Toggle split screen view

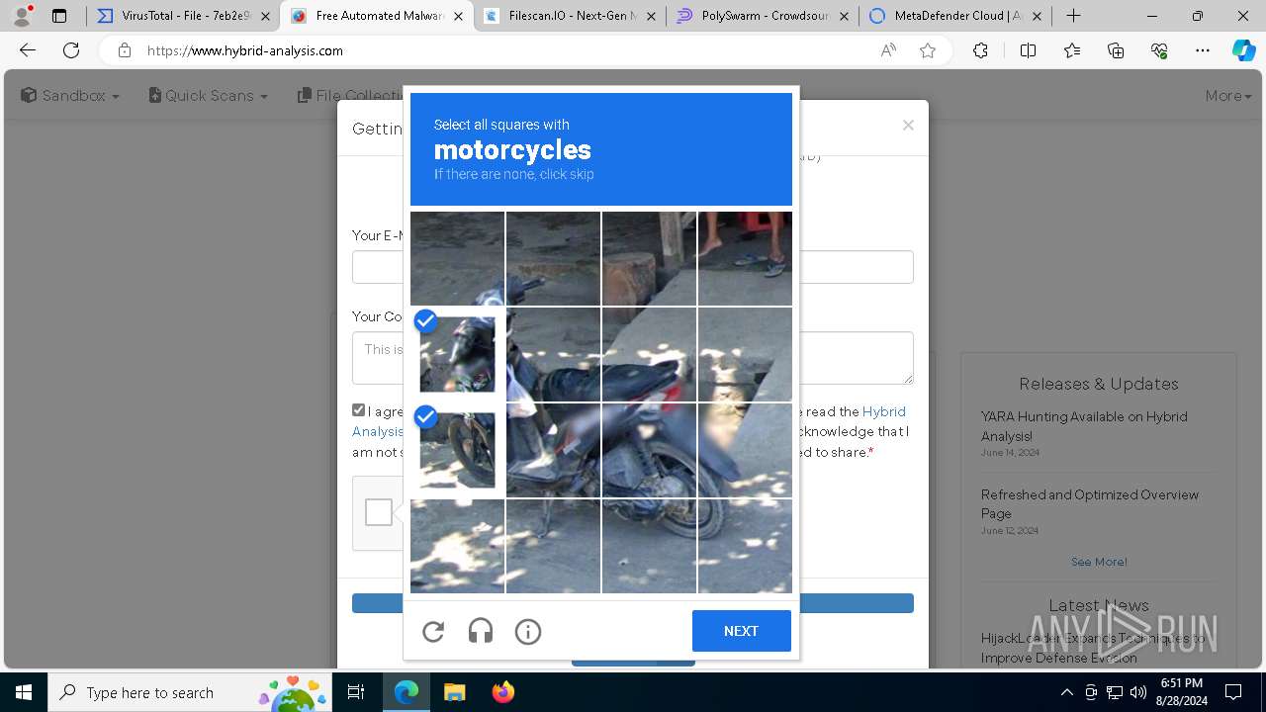(1028, 50)
